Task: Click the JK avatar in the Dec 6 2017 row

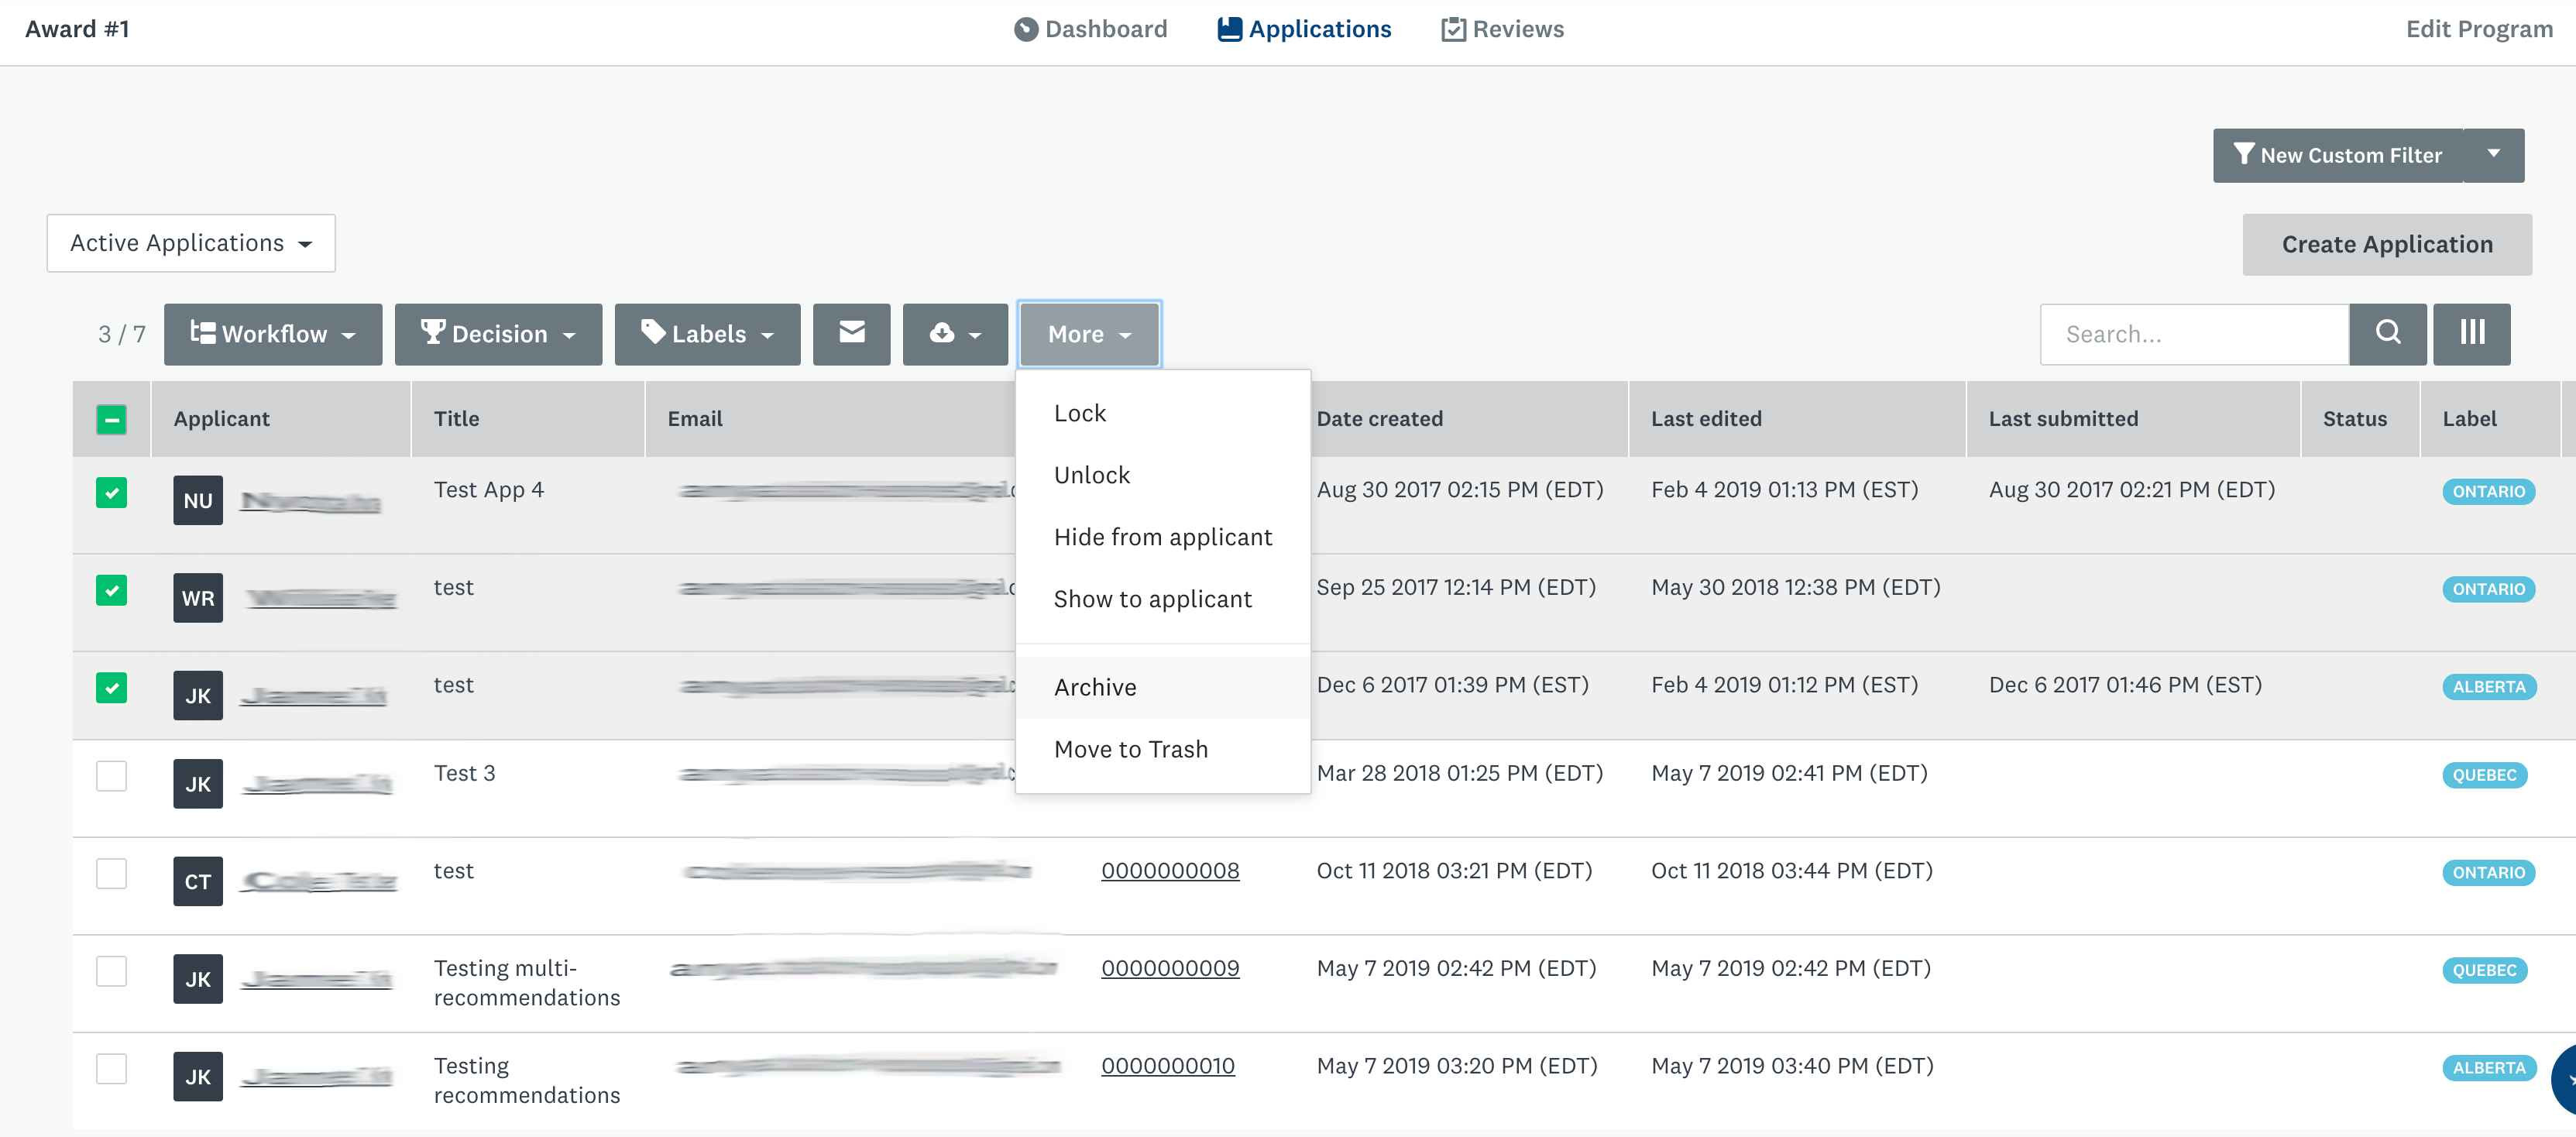Action: click(x=198, y=696)
